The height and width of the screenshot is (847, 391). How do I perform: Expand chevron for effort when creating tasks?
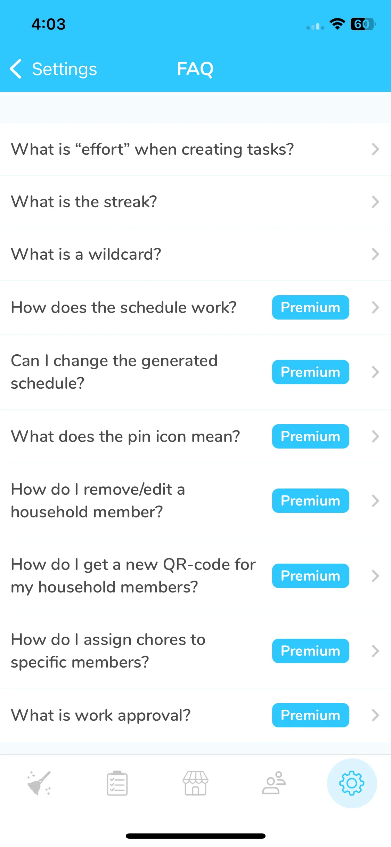tap(375, 149)
